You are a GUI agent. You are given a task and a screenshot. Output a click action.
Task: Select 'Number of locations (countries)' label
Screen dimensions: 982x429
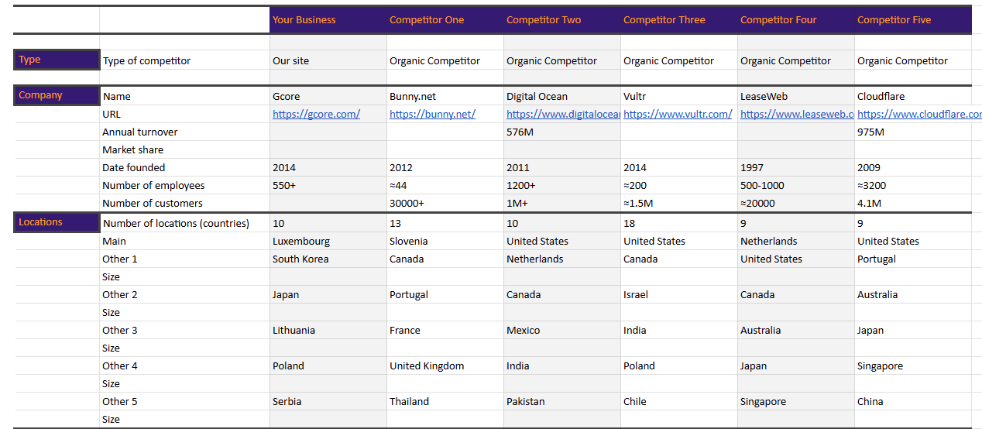pos(184,224)
